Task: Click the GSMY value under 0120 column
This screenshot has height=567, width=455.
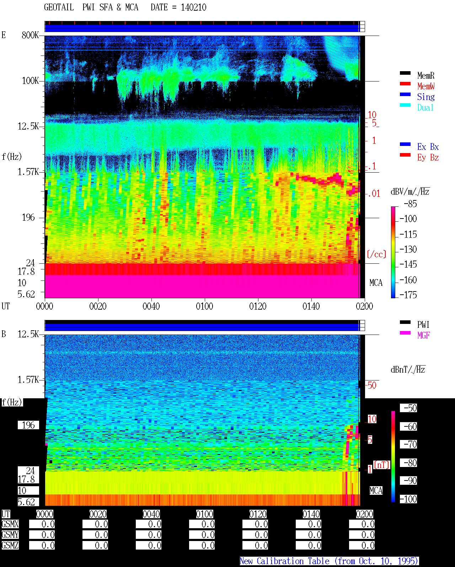Action: click(x=255, y=535)
